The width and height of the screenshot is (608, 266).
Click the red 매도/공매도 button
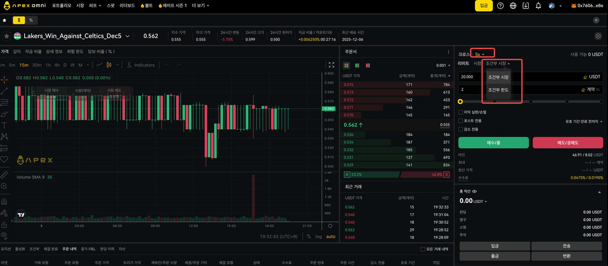click(x=568, y=142)
